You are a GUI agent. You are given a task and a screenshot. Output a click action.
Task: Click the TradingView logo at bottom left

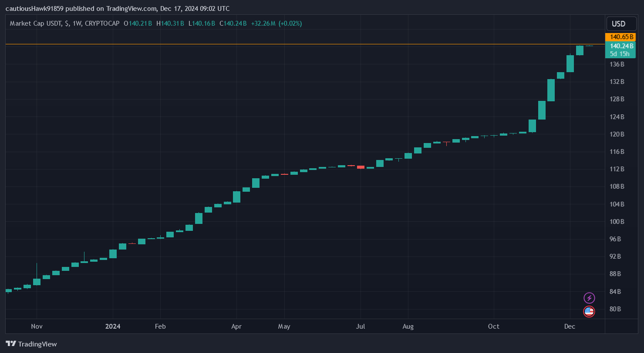pyautogui.click(x=30, y=344)
